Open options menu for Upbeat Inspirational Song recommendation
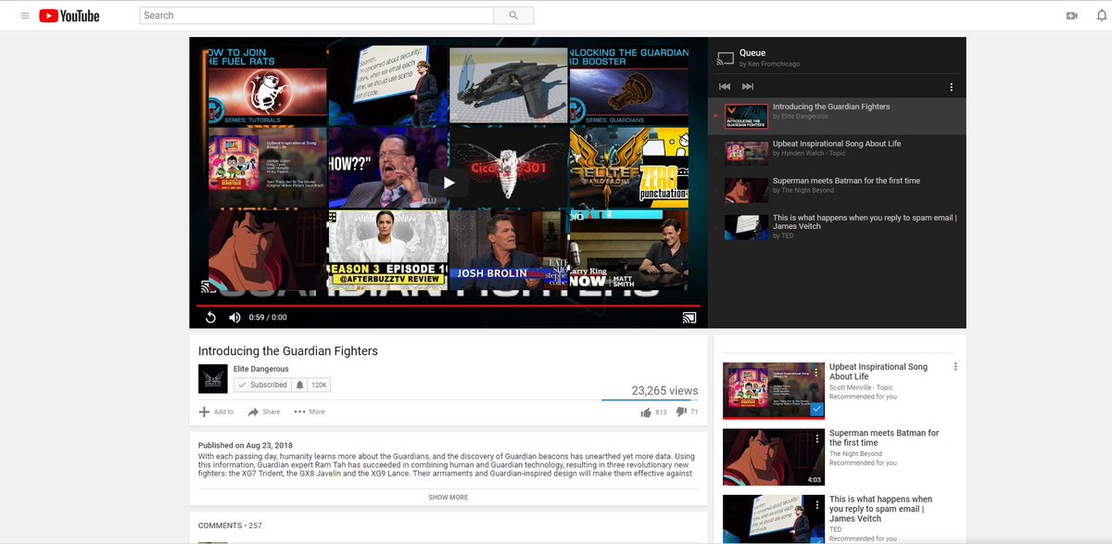The height and width of the screenshot is (544, 1112). click(955, 367)
